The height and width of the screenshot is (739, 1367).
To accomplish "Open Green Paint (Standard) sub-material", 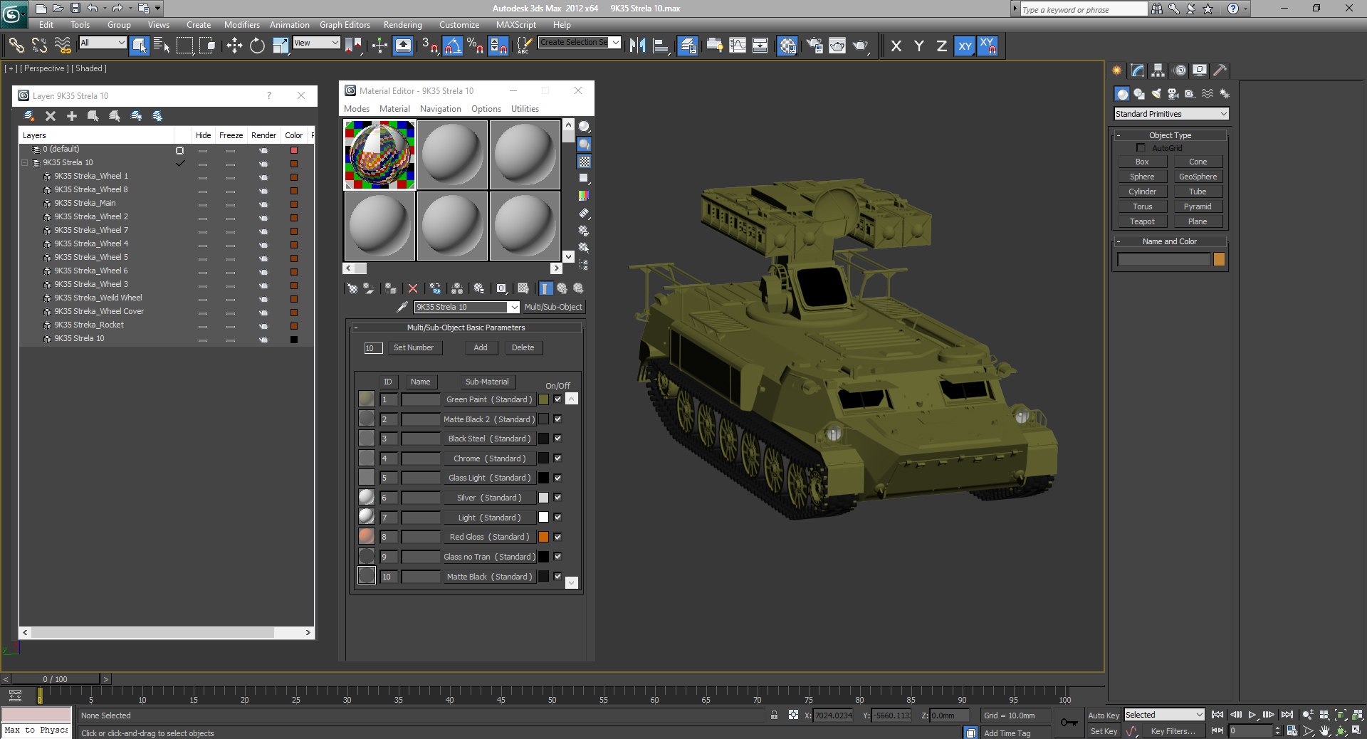I will pos(489,399).
